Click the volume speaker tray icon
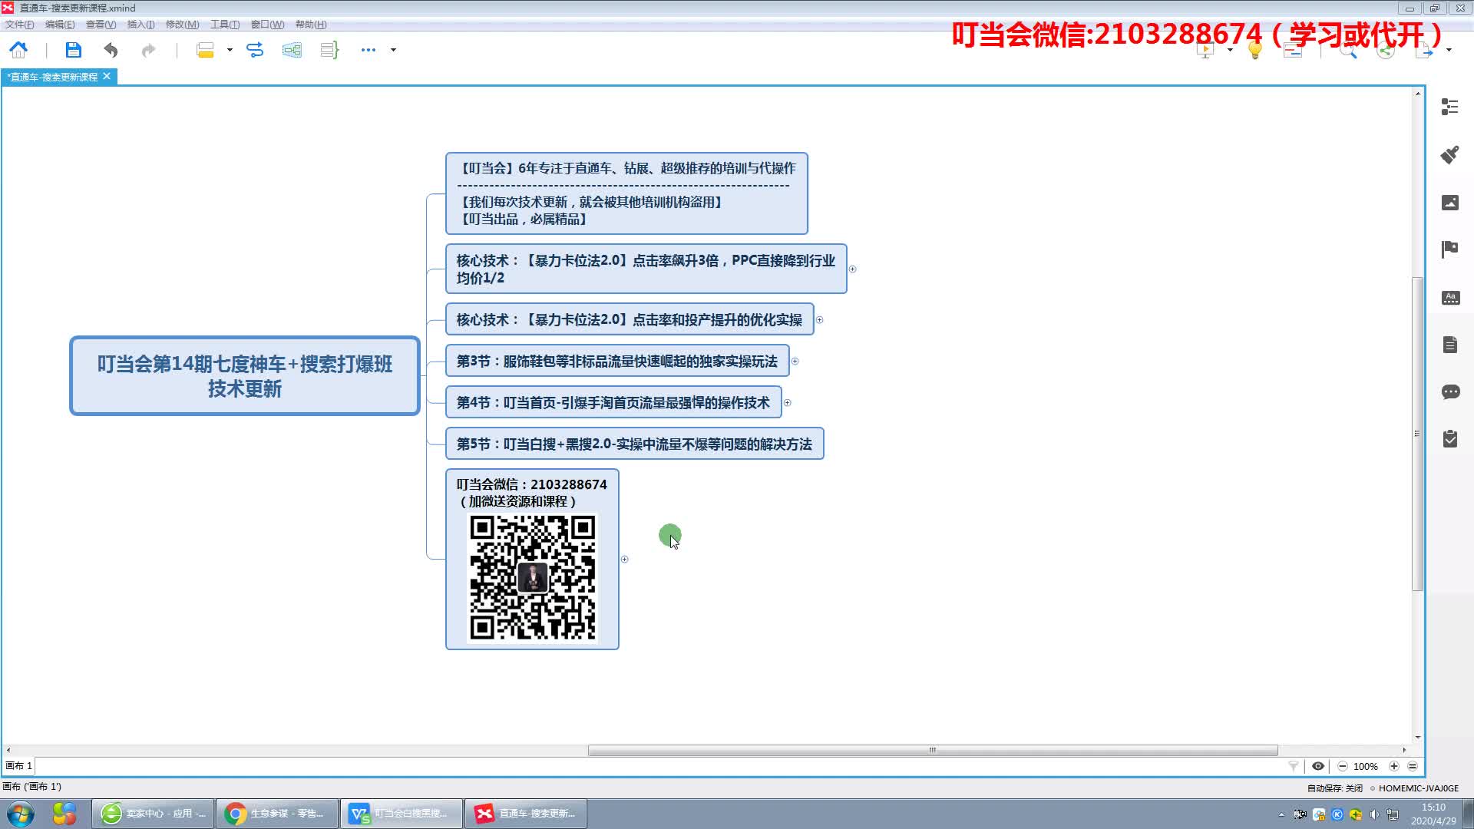1474x829 pixels. click(1373, 814)
